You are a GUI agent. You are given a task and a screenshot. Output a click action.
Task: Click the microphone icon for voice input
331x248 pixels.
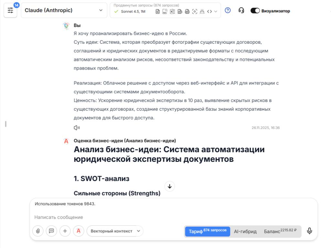[309, 231]
